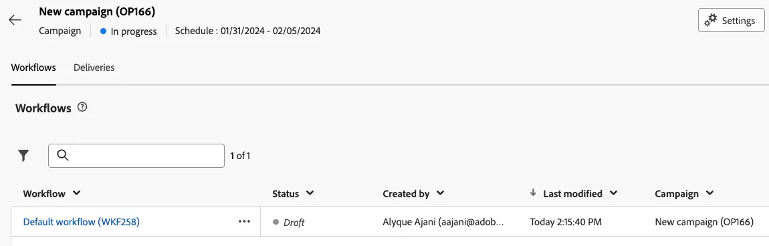Expand the Workflow column menu chevron
The image size is (769, 246).
click(76, 193)
